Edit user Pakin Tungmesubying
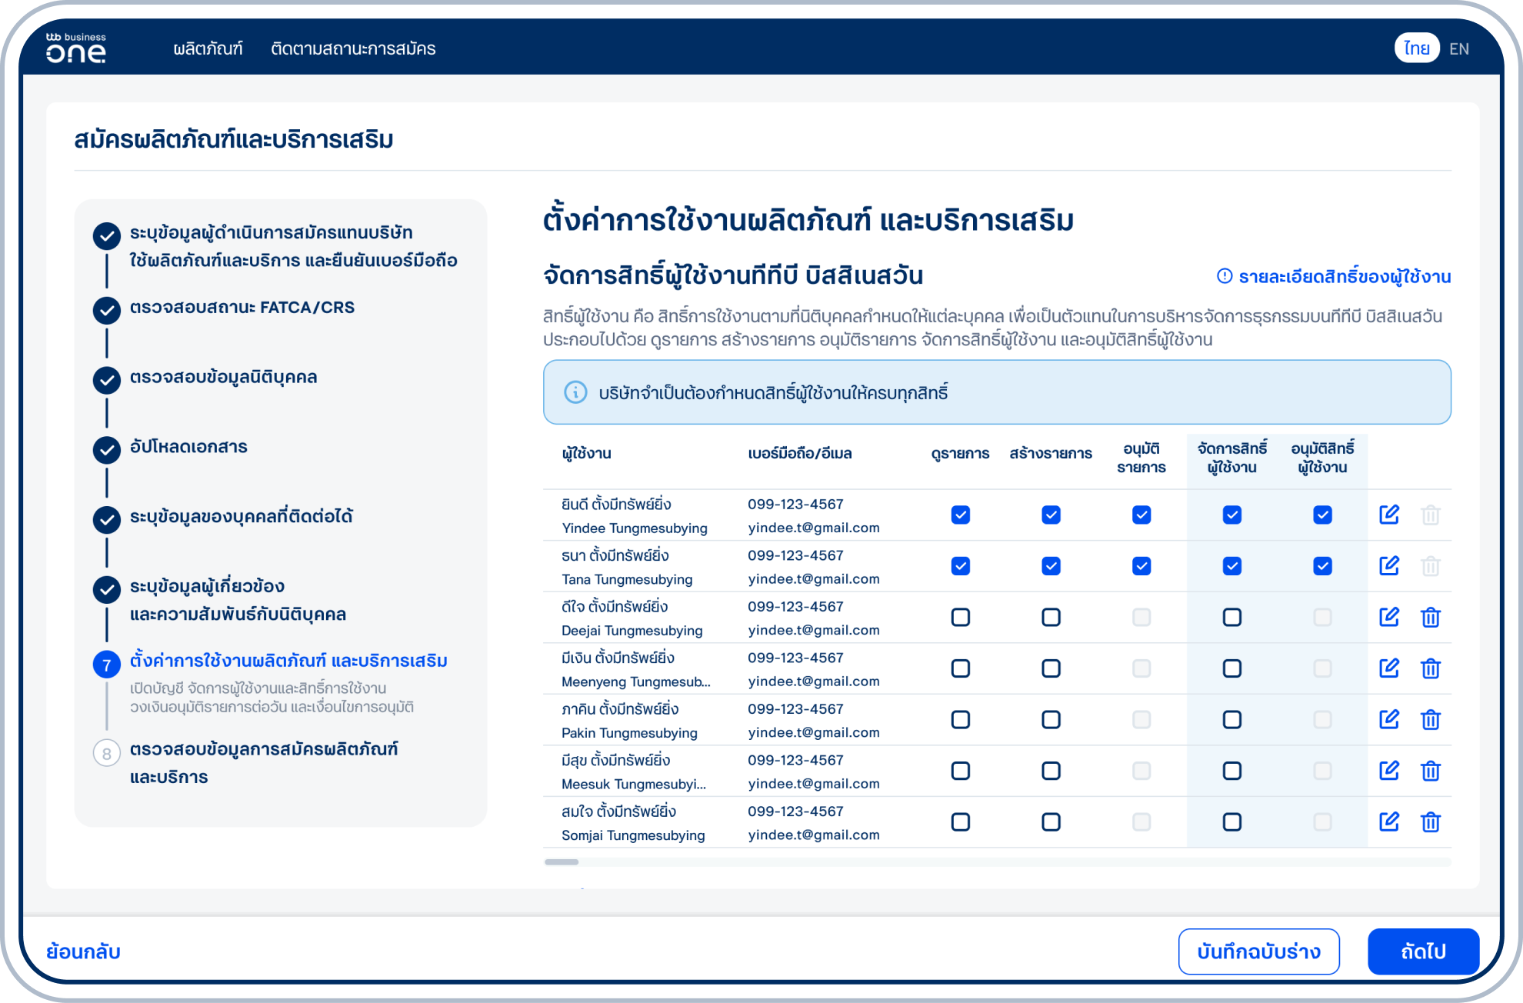Screen dimensions: 1523x1003 tap(1389, 719)
